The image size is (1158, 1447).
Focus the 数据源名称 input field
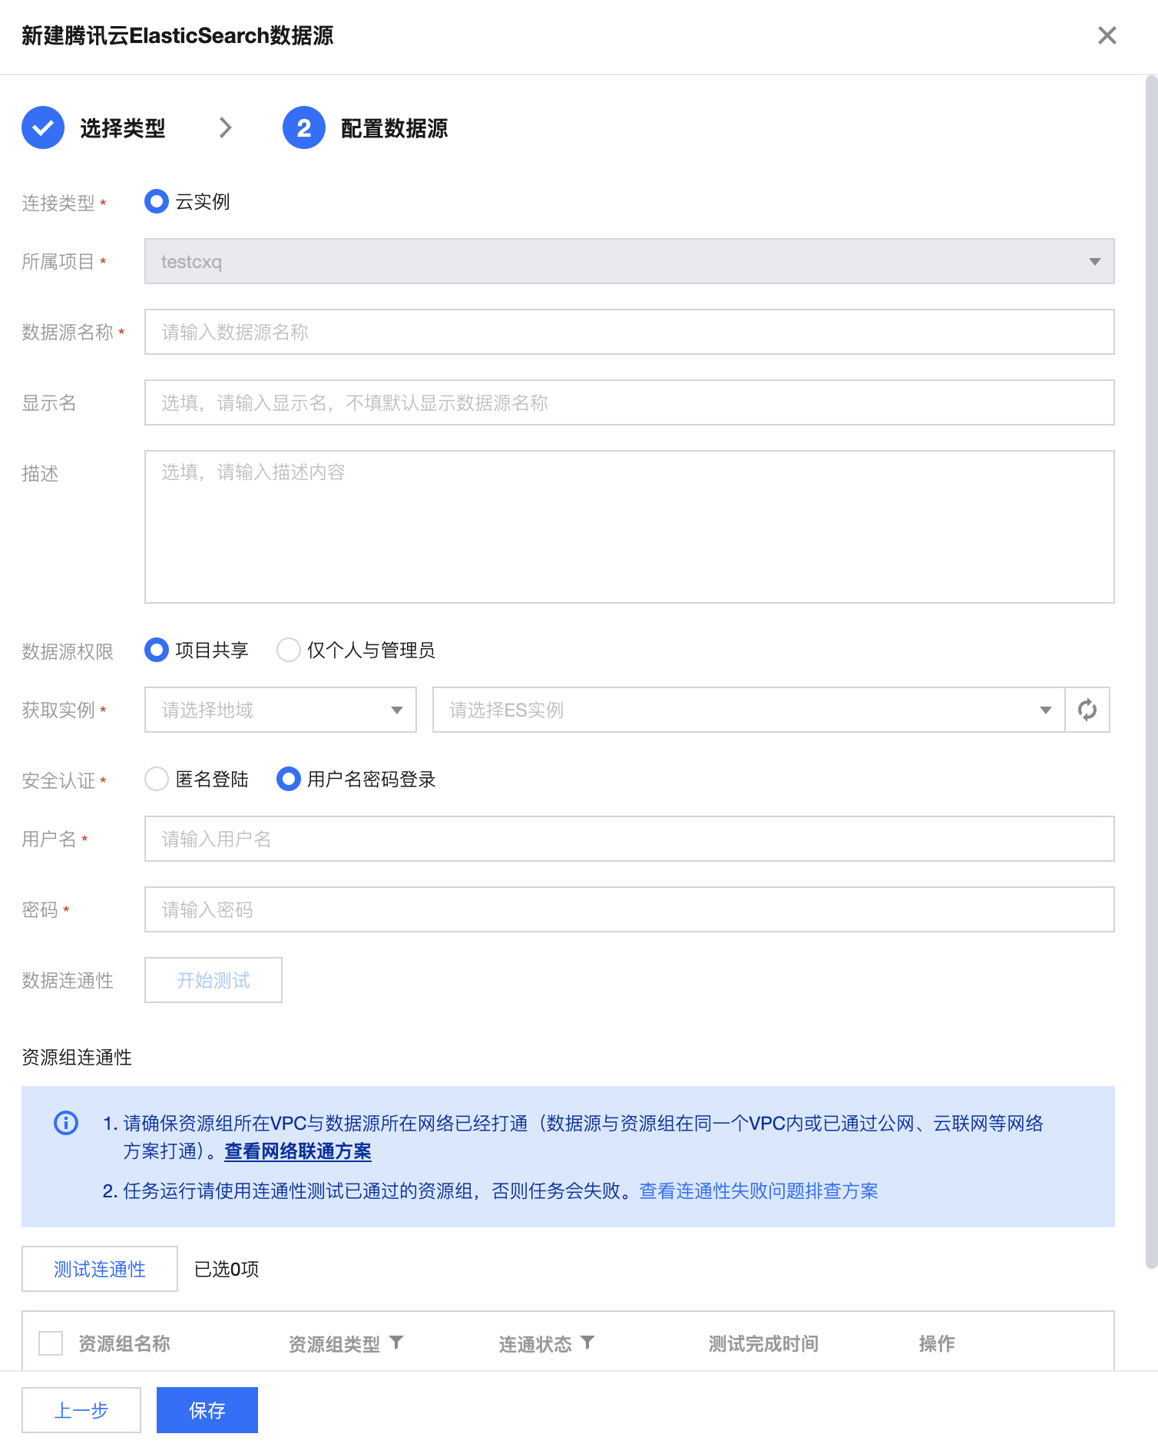tap(630, 332)
